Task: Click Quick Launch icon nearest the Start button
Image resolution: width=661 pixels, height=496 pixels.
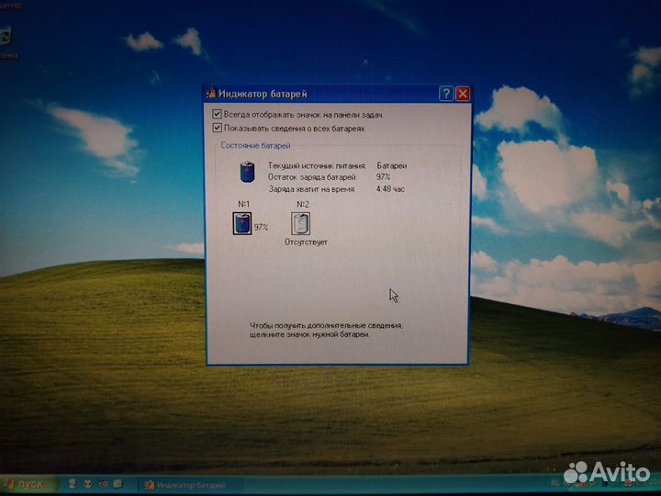Action: (x=71, y=483)
